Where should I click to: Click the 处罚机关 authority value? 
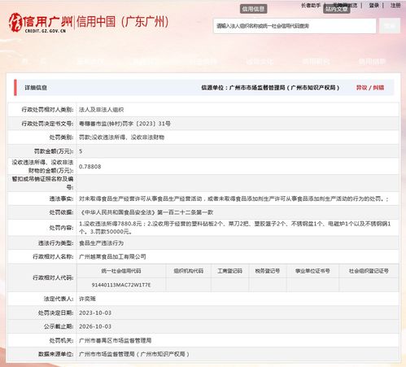115,340
